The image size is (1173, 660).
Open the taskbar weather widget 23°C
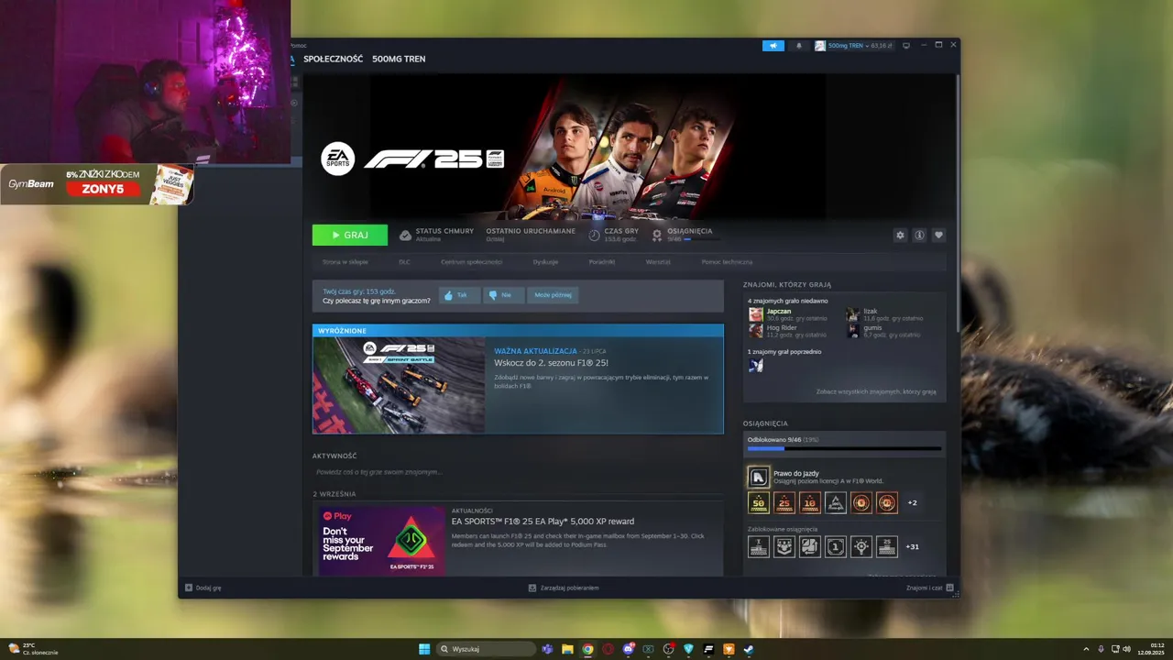coord(31,649)
